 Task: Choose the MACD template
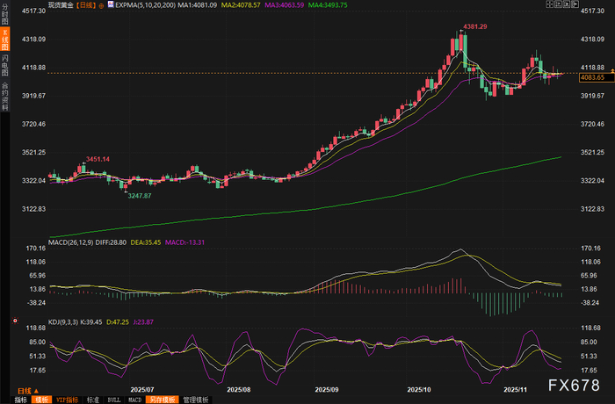click(135, 399)
